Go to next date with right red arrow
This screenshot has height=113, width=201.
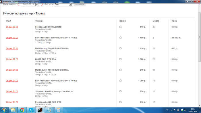[x=42, y=5]
